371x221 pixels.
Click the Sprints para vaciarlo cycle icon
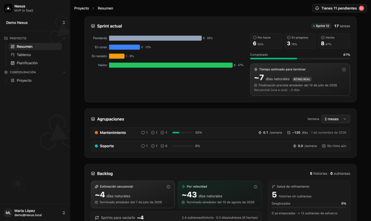tap(97, 218)
